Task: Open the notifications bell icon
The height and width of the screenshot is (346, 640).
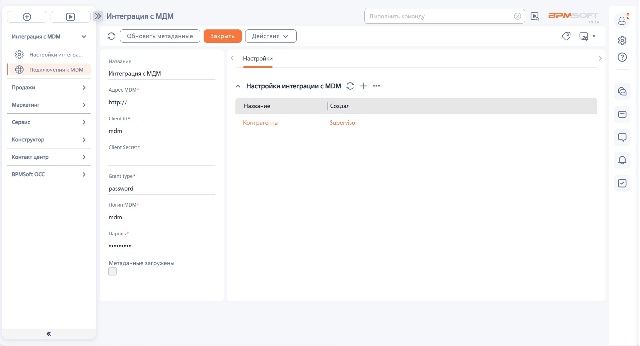Action: (x=622, y=160)
